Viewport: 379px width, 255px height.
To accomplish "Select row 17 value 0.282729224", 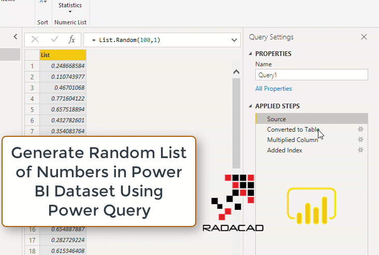I will coord(63,240).
